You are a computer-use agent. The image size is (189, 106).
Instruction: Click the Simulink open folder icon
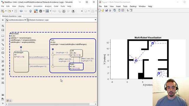pos(9,11)
